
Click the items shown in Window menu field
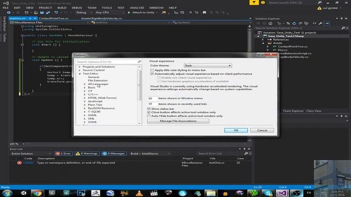point(152,99)
